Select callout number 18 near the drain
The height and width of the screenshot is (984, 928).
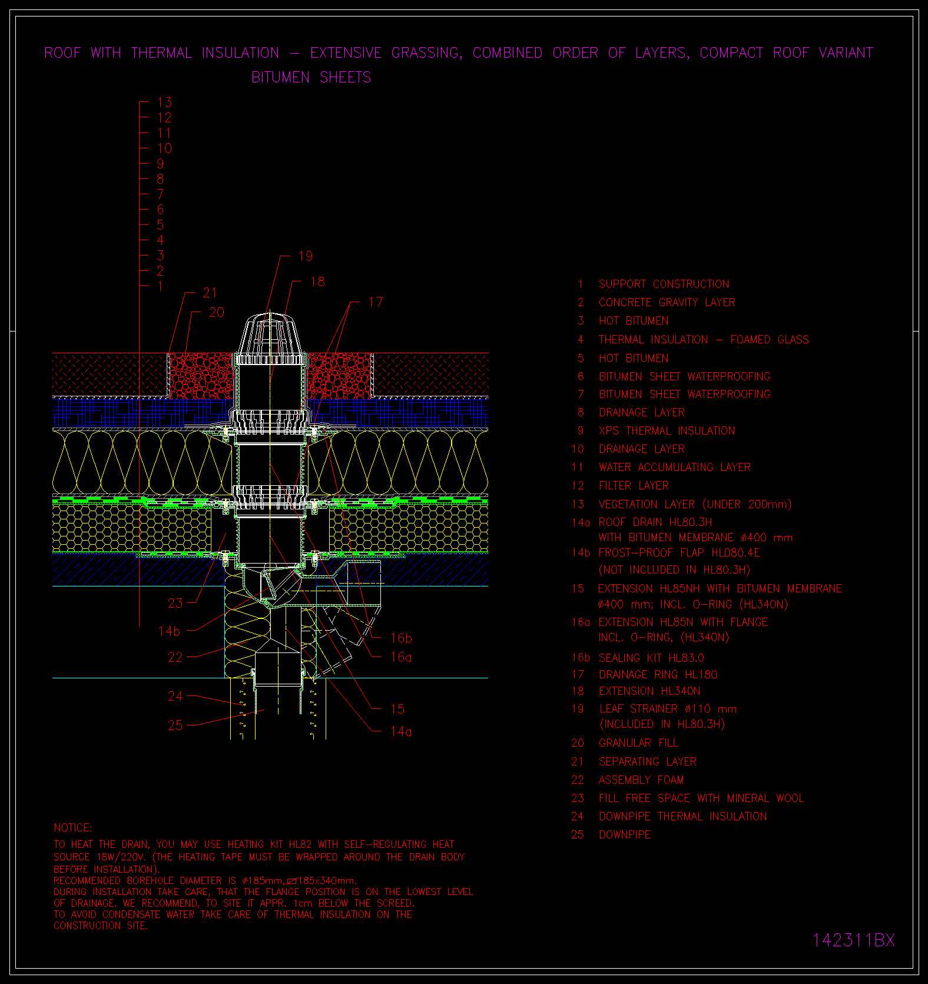pyautogui.click(x=317, y=282)
